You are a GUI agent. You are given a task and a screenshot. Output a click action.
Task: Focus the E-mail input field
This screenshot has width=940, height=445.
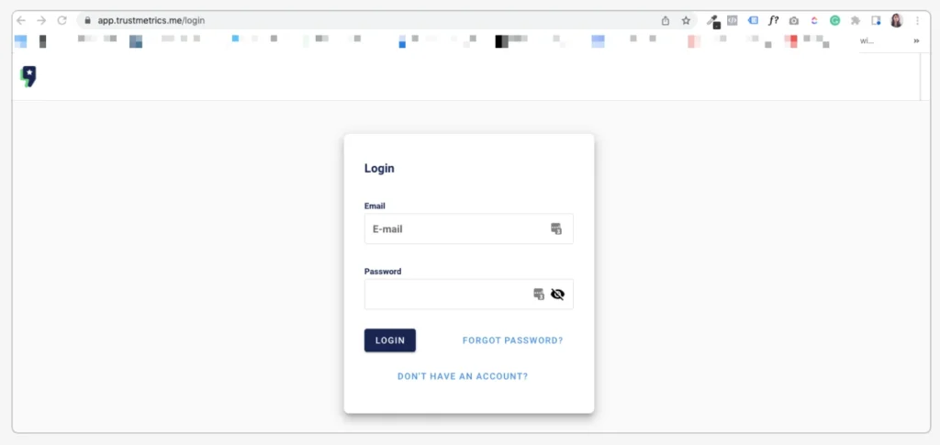[x=469, y=228]
